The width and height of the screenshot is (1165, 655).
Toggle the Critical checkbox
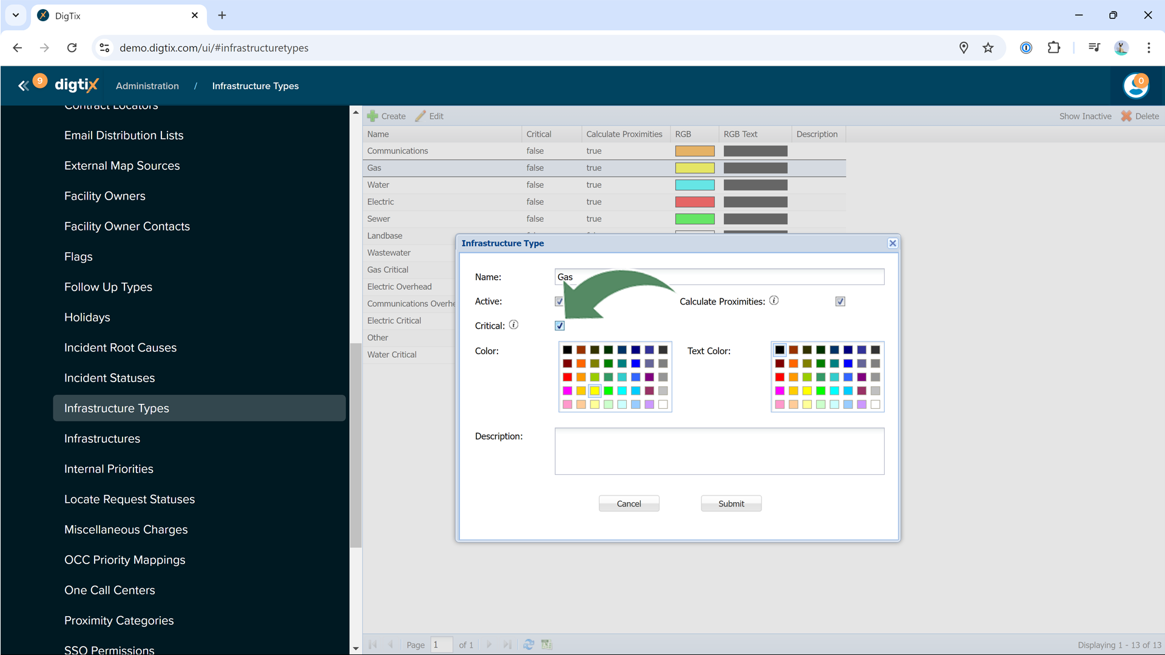[x=559, y=326]
